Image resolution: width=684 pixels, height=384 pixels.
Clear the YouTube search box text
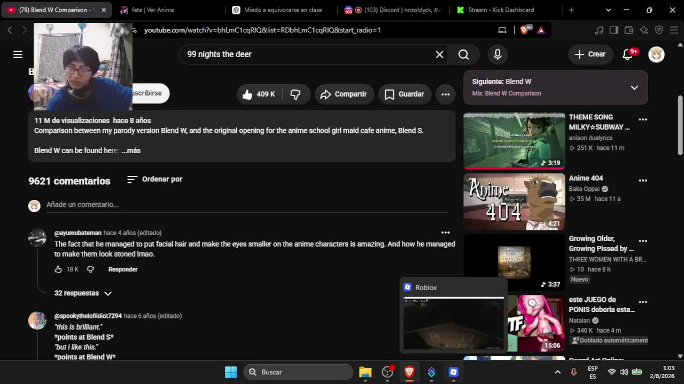(439, 54)
